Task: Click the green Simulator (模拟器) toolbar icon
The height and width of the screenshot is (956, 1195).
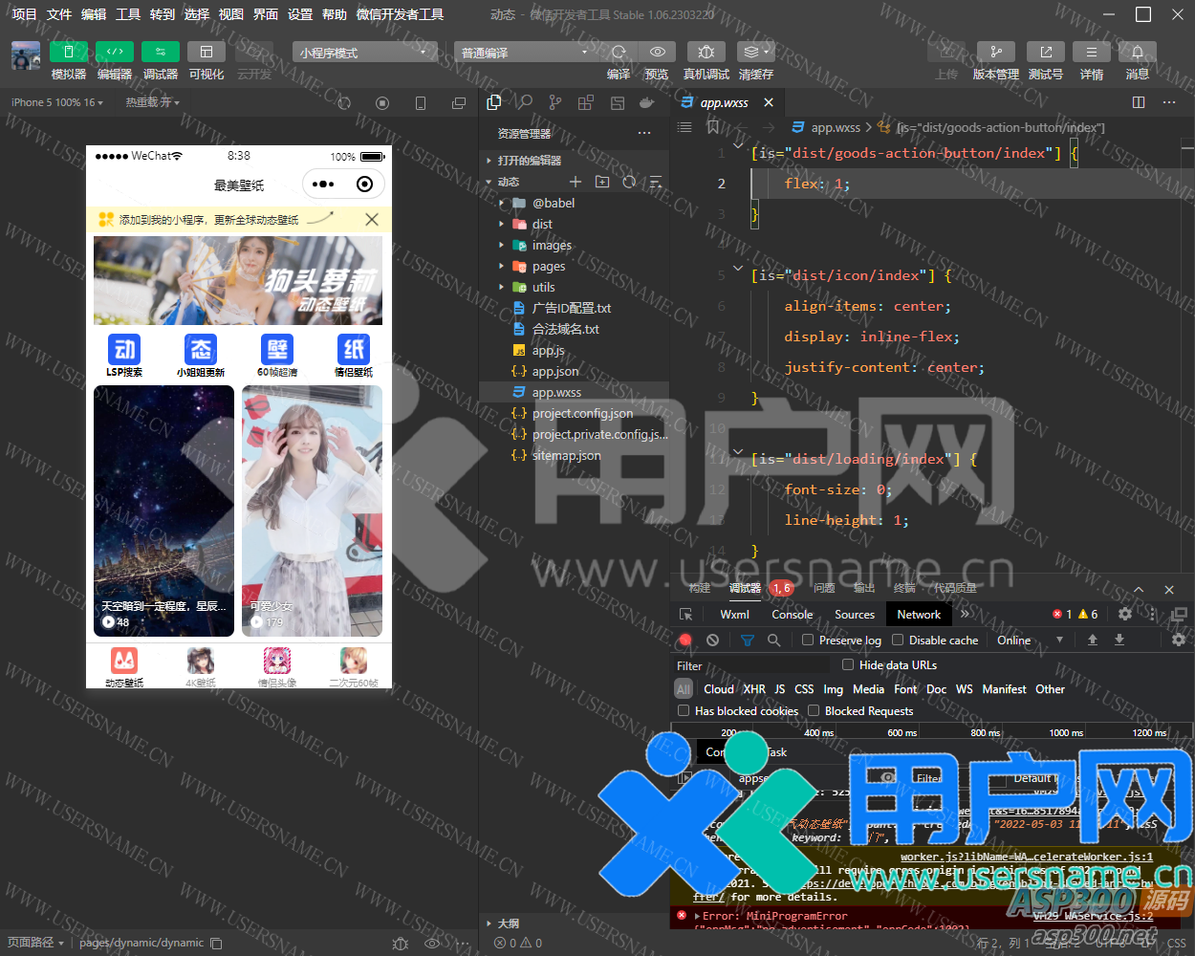Action: point(68,52)
